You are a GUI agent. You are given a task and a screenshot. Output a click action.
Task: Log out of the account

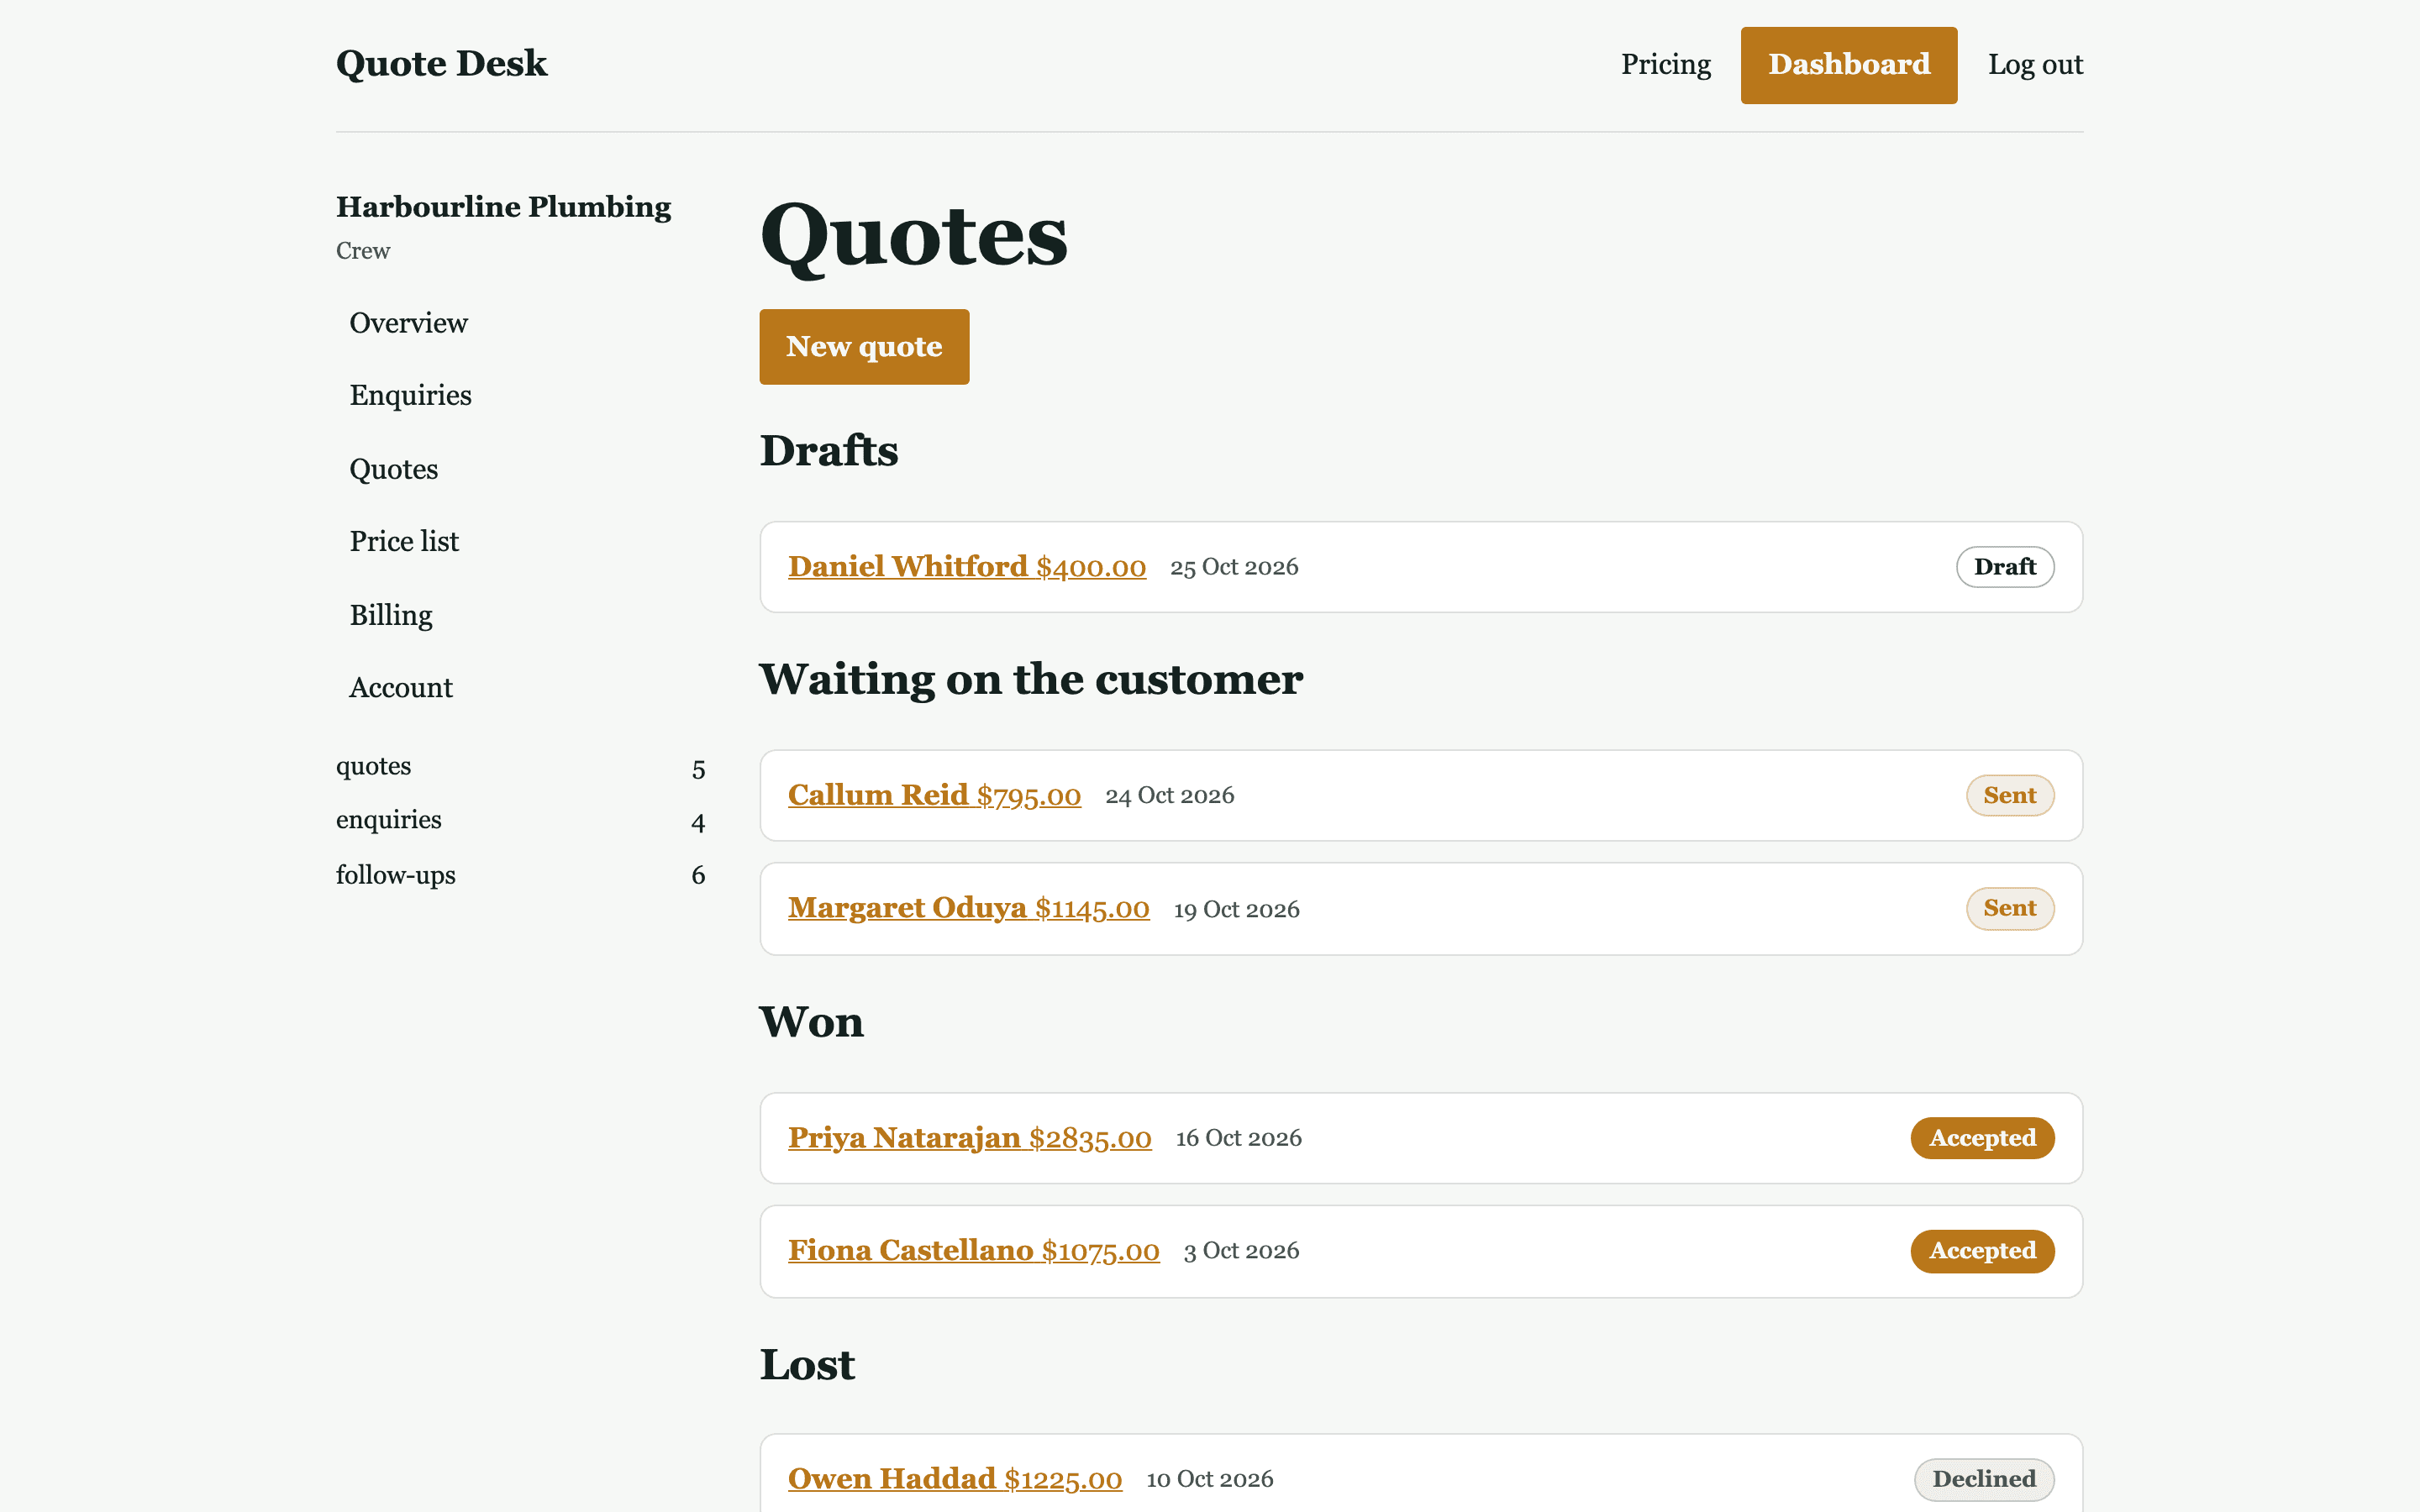pyautogui.click(x=2035, y=65)
